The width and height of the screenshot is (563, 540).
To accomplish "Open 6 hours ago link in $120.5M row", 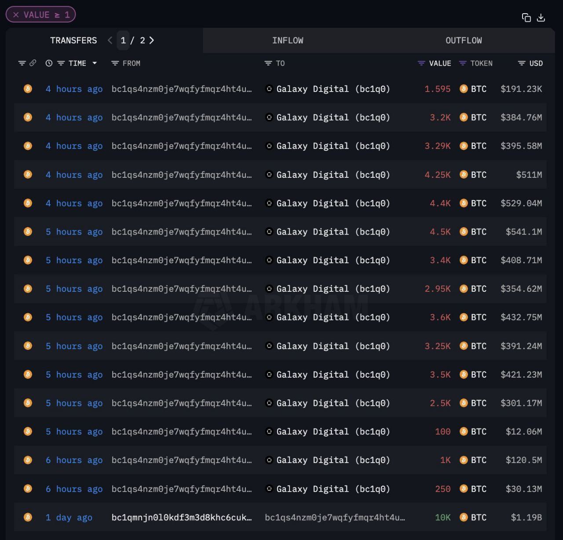I will (74, 460).
